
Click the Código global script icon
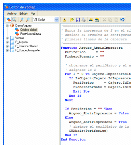point(17,30)
